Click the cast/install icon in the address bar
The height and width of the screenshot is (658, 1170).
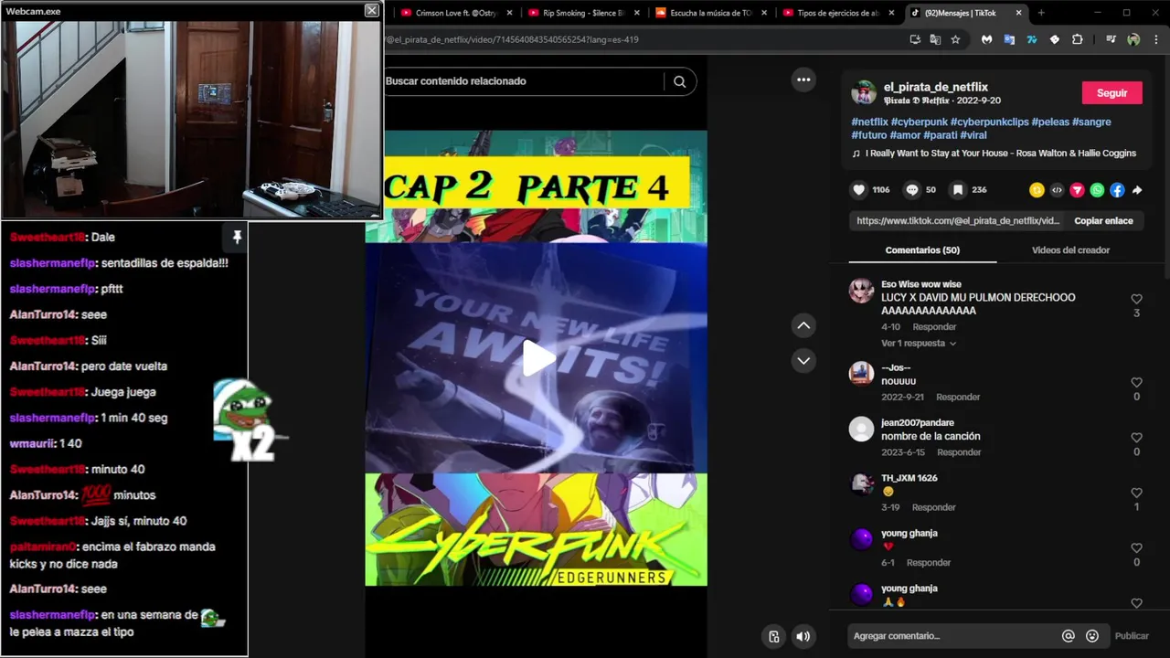pyautogui.click(x=915, y=39)
